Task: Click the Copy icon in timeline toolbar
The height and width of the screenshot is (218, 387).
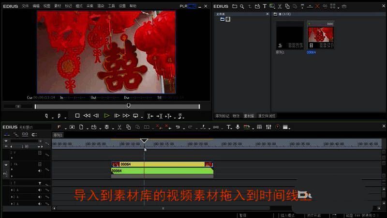Action: (x=128, y=127)
